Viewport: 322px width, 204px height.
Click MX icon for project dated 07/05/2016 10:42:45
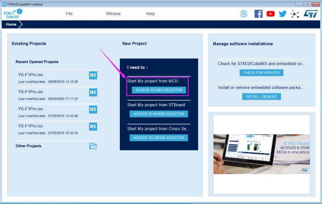pyautogui.click(x=93, y=126)
